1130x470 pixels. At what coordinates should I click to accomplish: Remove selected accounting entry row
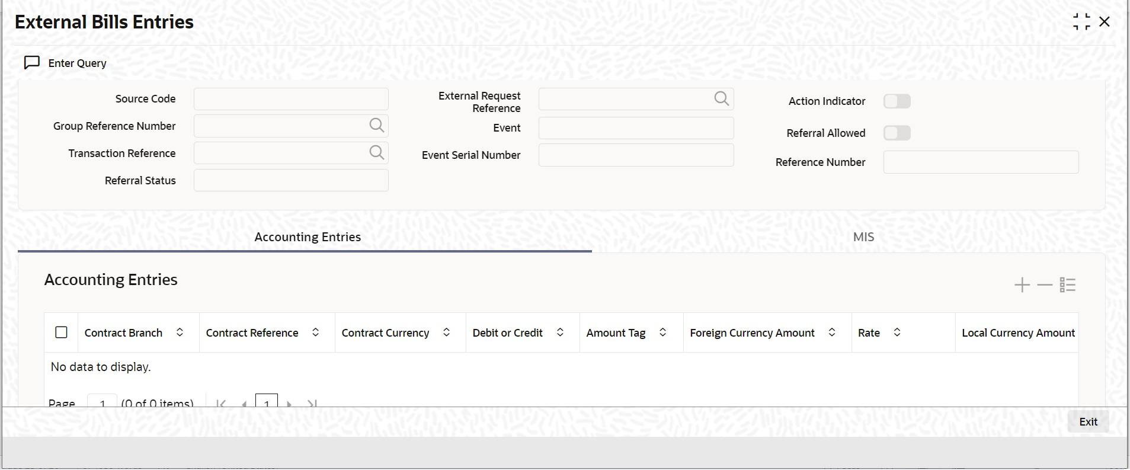pos(1045,285)
